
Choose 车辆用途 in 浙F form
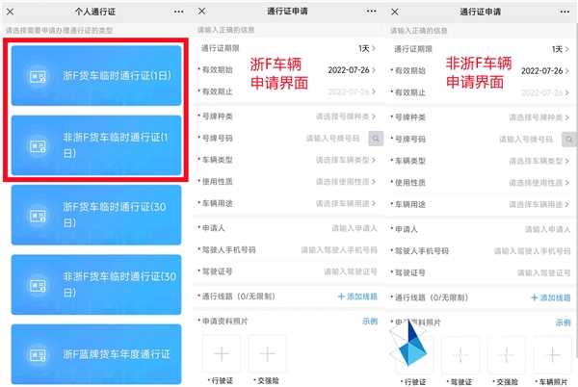point(288,203)
